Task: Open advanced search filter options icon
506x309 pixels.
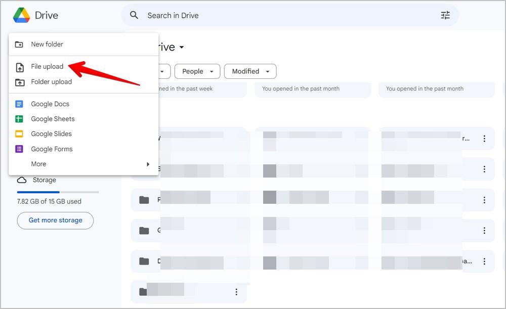Action: click(x=445, y=15)
